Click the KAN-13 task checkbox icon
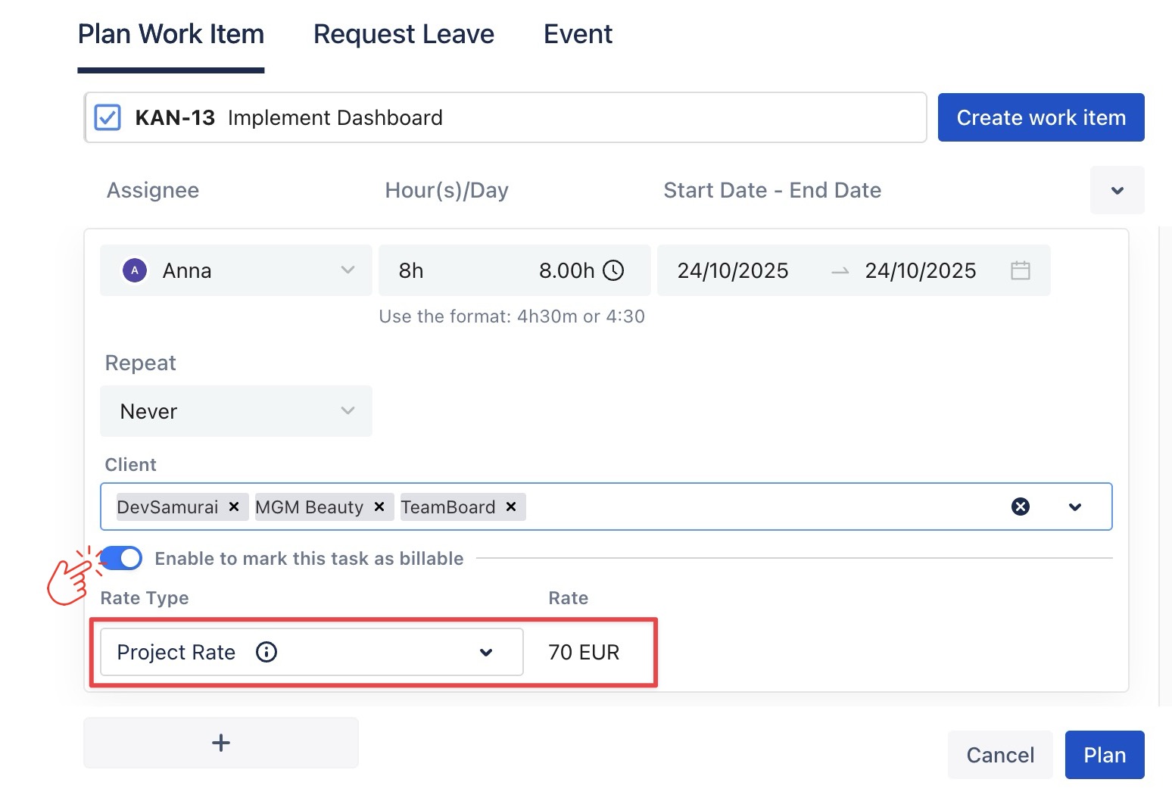Screen dimensions: 1172x795 [108, 117]
